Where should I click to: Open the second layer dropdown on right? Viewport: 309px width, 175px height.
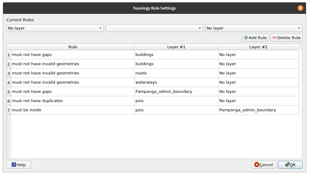click(x=254, y=28)
